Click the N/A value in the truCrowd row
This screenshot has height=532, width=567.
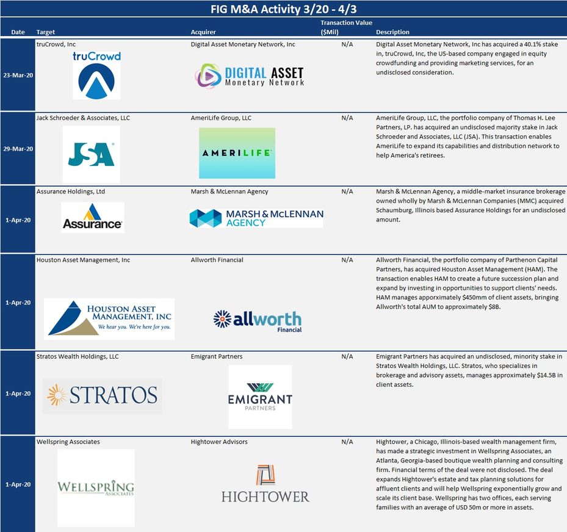347,44
